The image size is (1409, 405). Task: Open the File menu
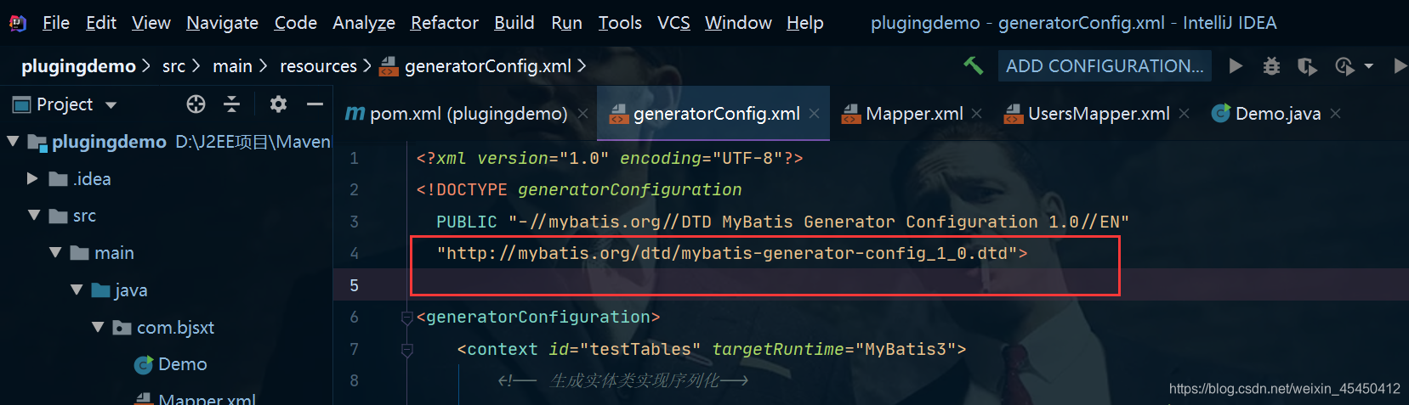pos(56,23)
